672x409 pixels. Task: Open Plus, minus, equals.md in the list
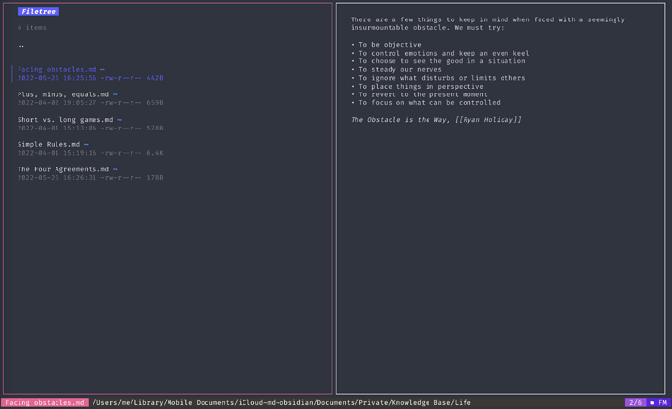click(x=90, y=98)
